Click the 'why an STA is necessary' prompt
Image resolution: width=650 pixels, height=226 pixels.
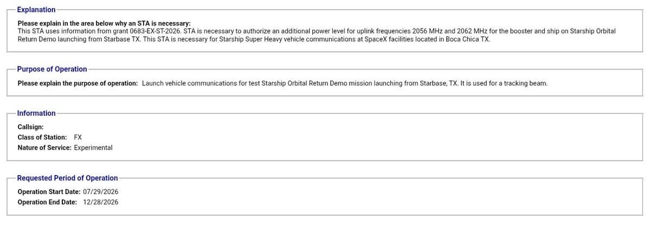104,24
